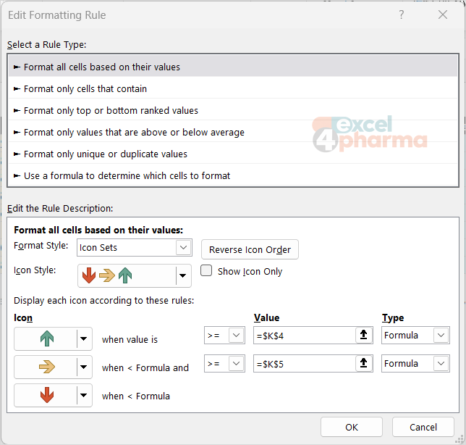Open the red down arrow icon picker

coord(54,395)
